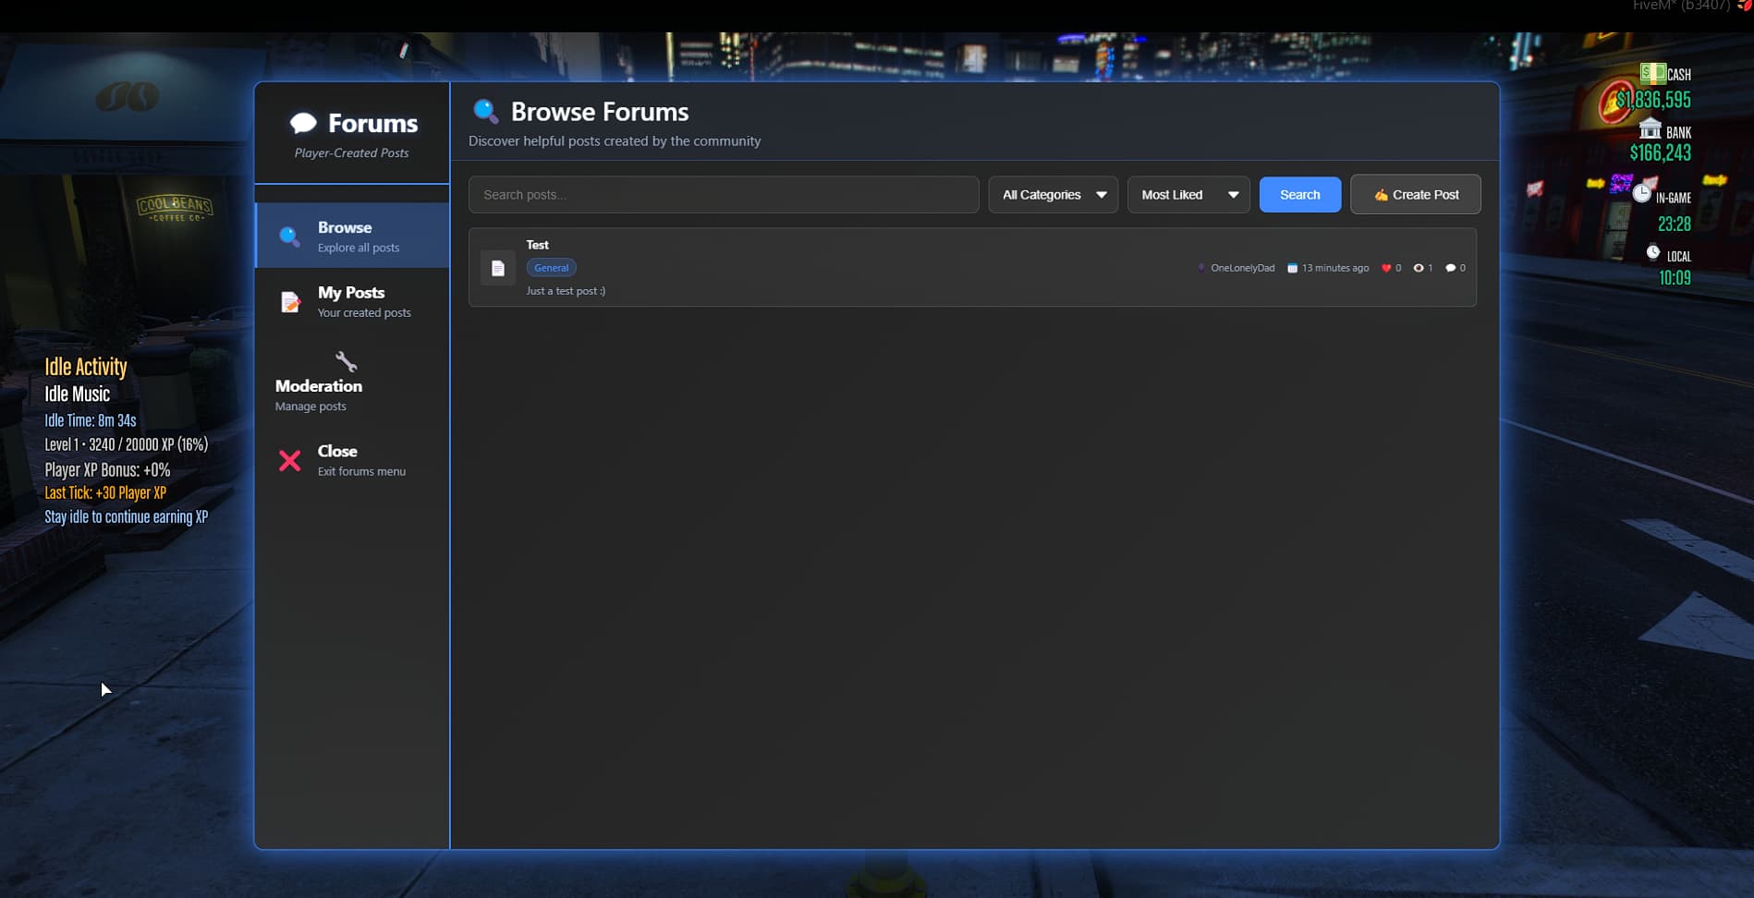This screenshot has width=1754, height=898.
Task: Select the General category tag on the Test post
Action: 551,268
